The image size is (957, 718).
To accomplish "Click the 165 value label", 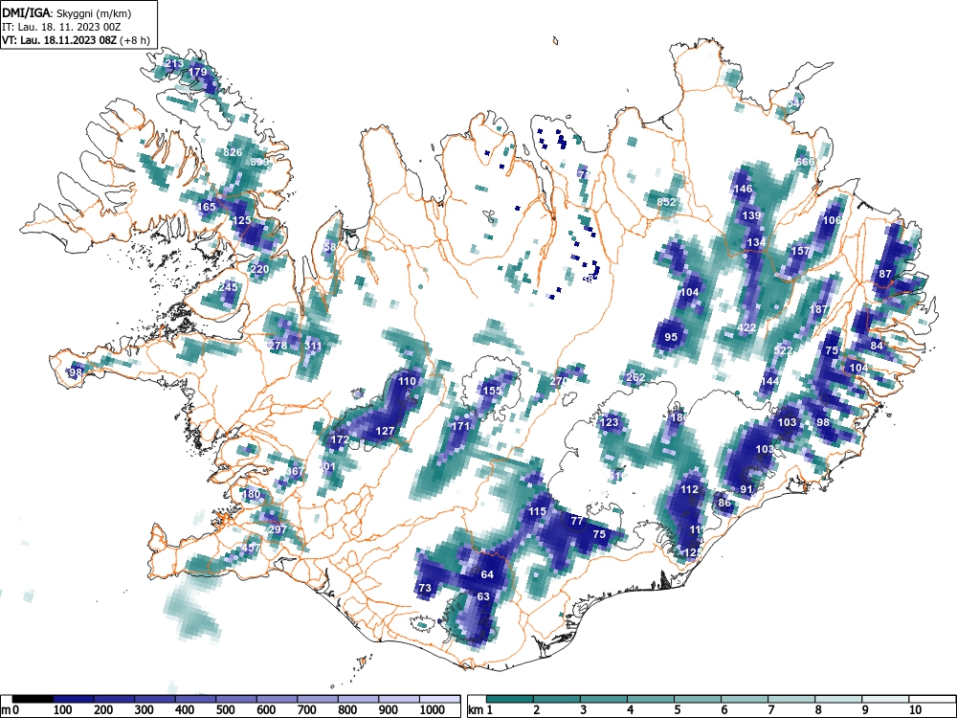I will click(207, 207).
